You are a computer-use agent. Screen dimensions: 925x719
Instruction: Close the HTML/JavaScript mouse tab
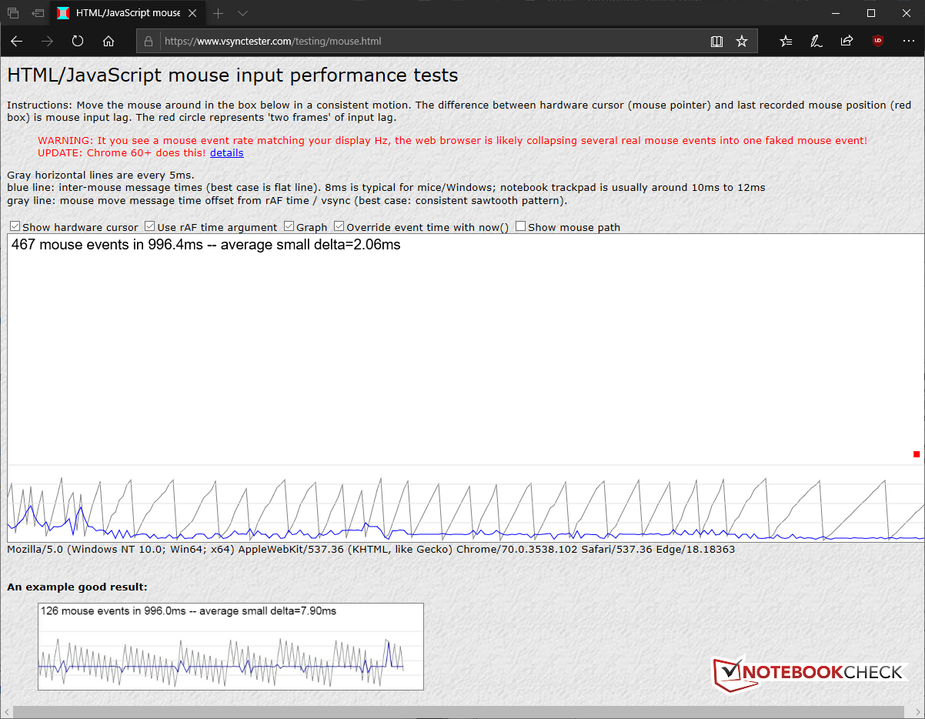(193, 13)
